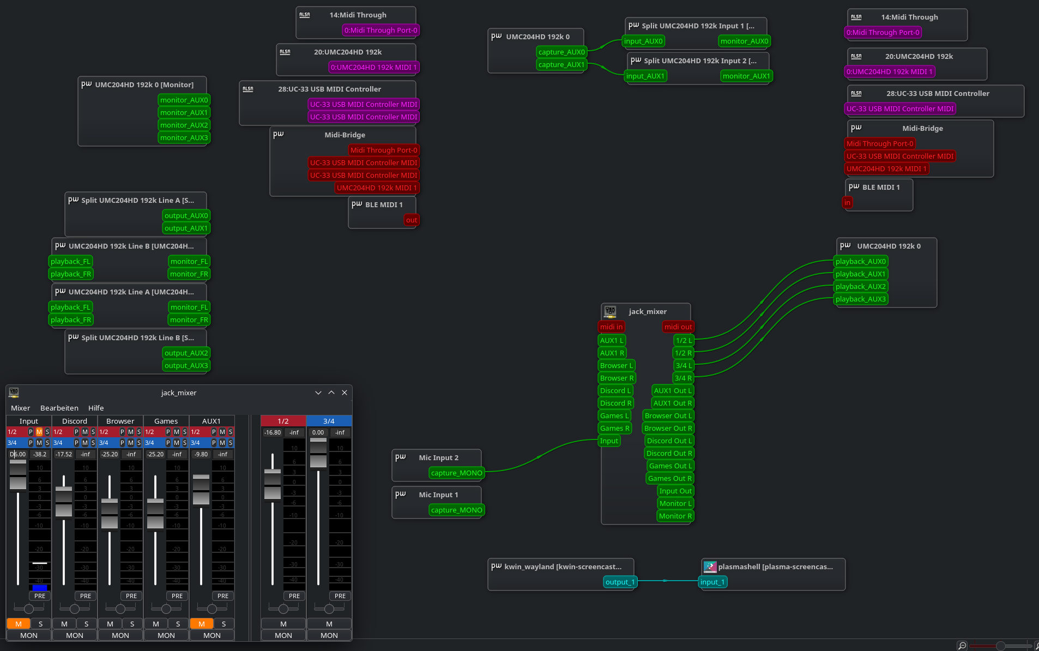Click the PipeWire icon on Split UMC204HD Line A node
This screenshot has height=651, width=1039.
(73, 200)
